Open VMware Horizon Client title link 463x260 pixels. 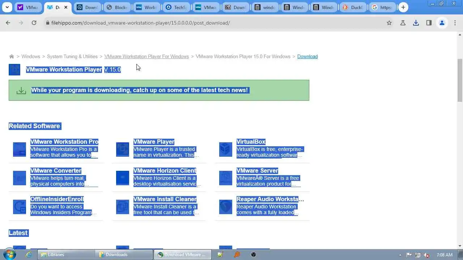click(165, 170)
